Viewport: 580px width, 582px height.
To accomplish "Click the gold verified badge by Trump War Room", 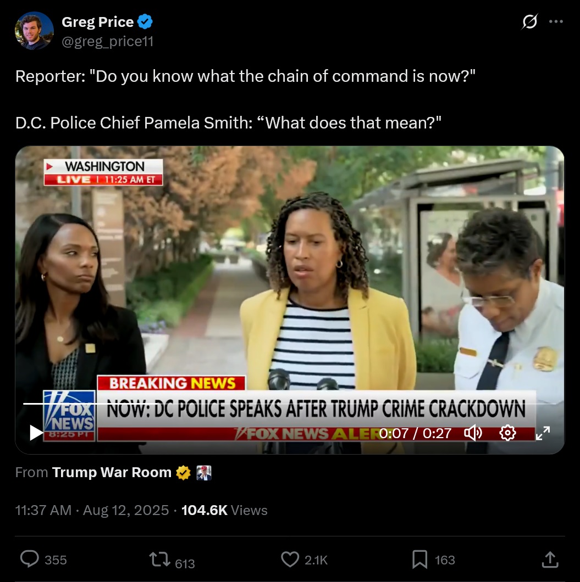I will tap(183, 473).
